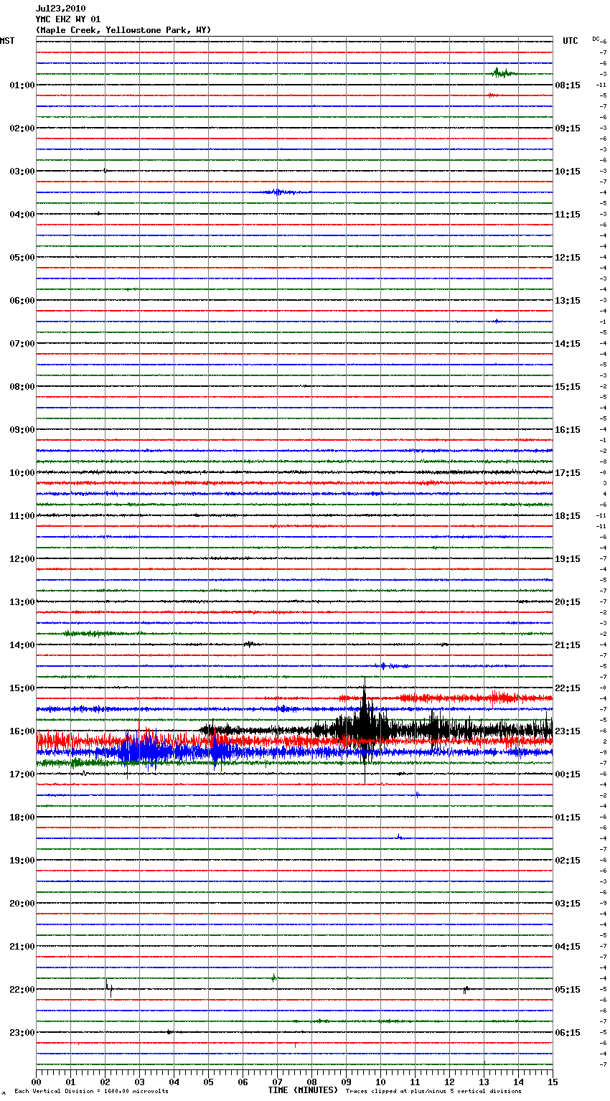The width and height of the screenshot is (610, 1101).
Task: Select the 18:00 MST row label
Action: pyautogui.click(x=22, y=817)
